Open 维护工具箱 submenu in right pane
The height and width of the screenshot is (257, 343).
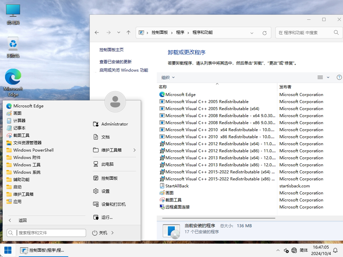point(115,150)
